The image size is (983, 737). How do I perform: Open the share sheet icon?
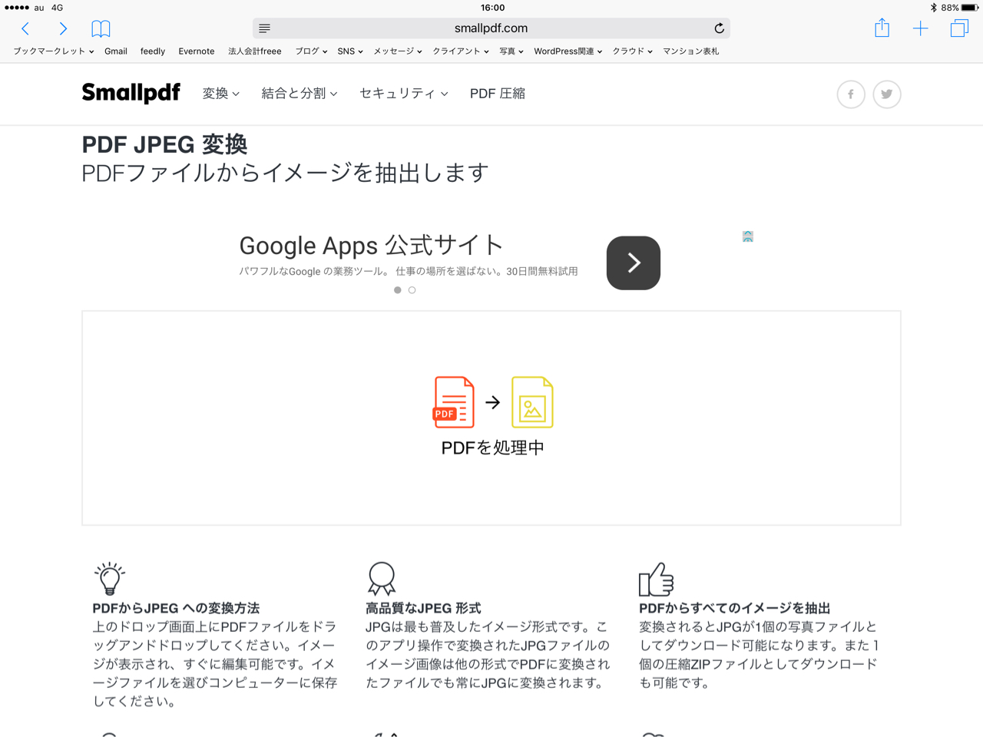882,28
